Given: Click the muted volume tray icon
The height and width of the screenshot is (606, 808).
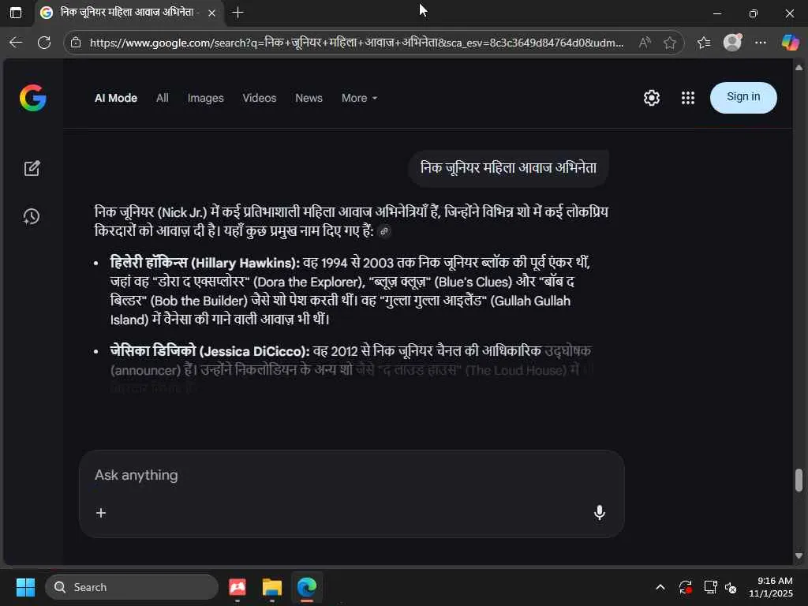Looking at the screenshot, I should pyautogui.click(x=730, y=587).
